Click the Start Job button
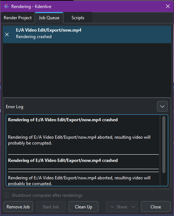 click(51, 207)
